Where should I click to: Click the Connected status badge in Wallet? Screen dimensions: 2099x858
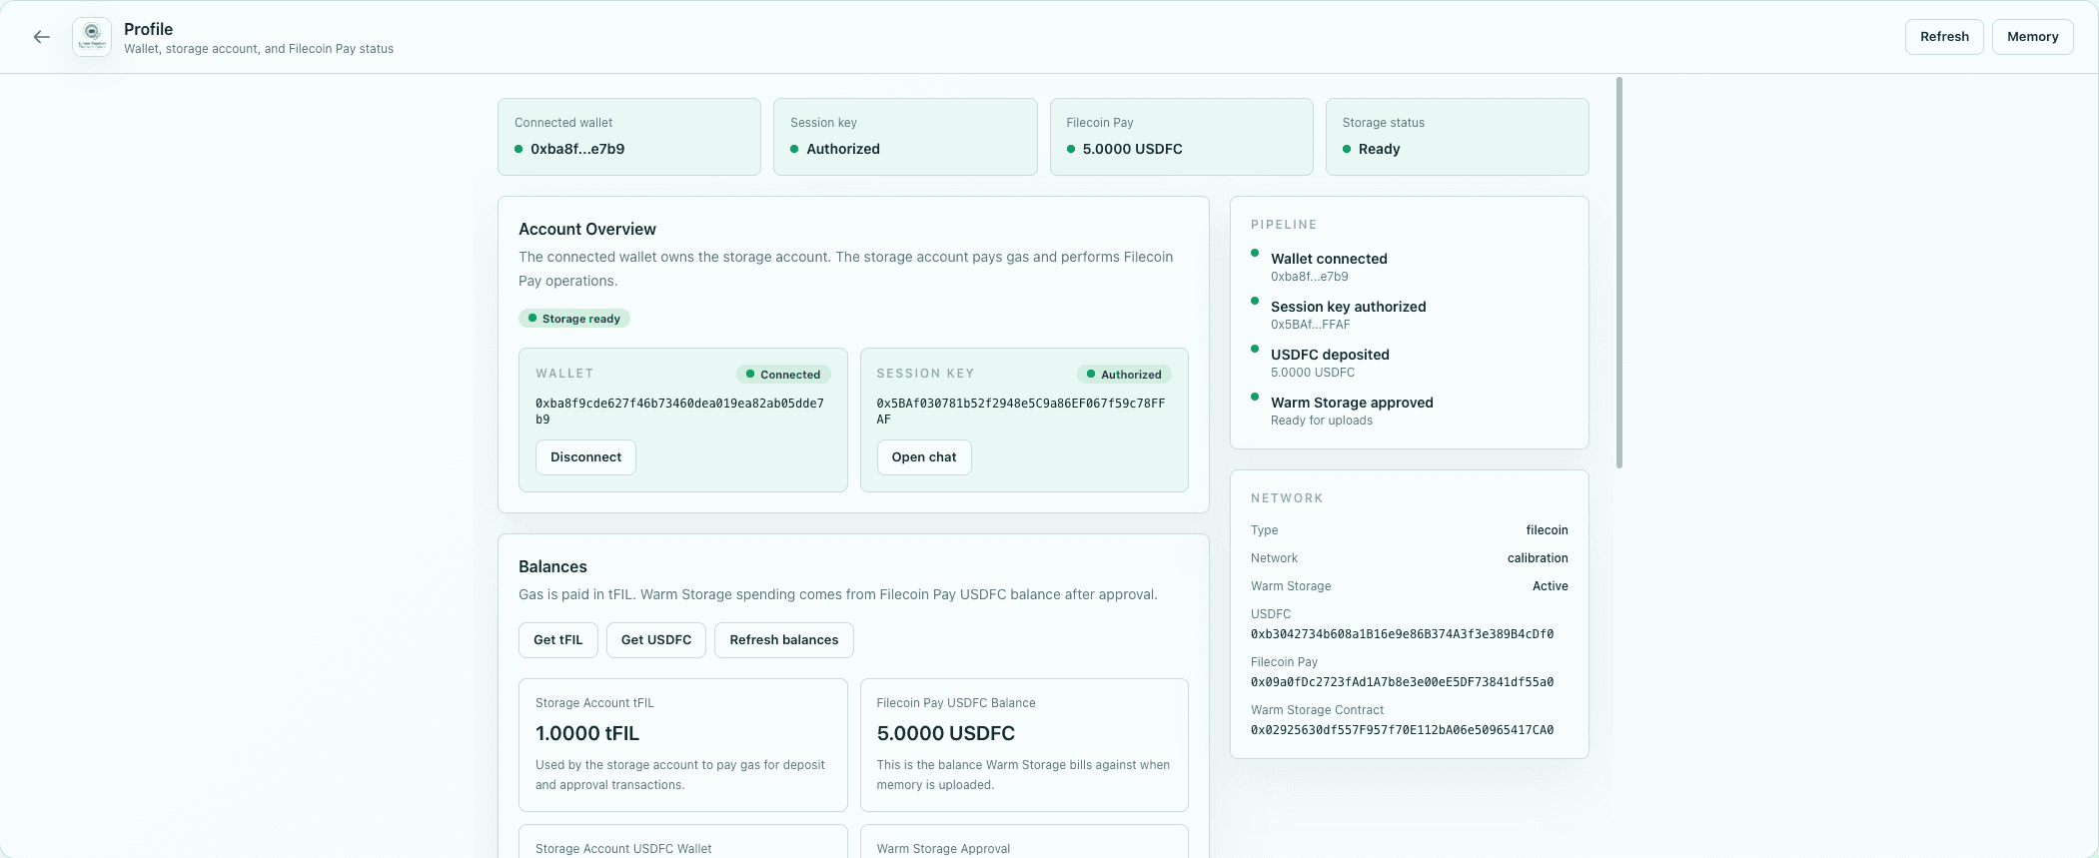[783, 375]
